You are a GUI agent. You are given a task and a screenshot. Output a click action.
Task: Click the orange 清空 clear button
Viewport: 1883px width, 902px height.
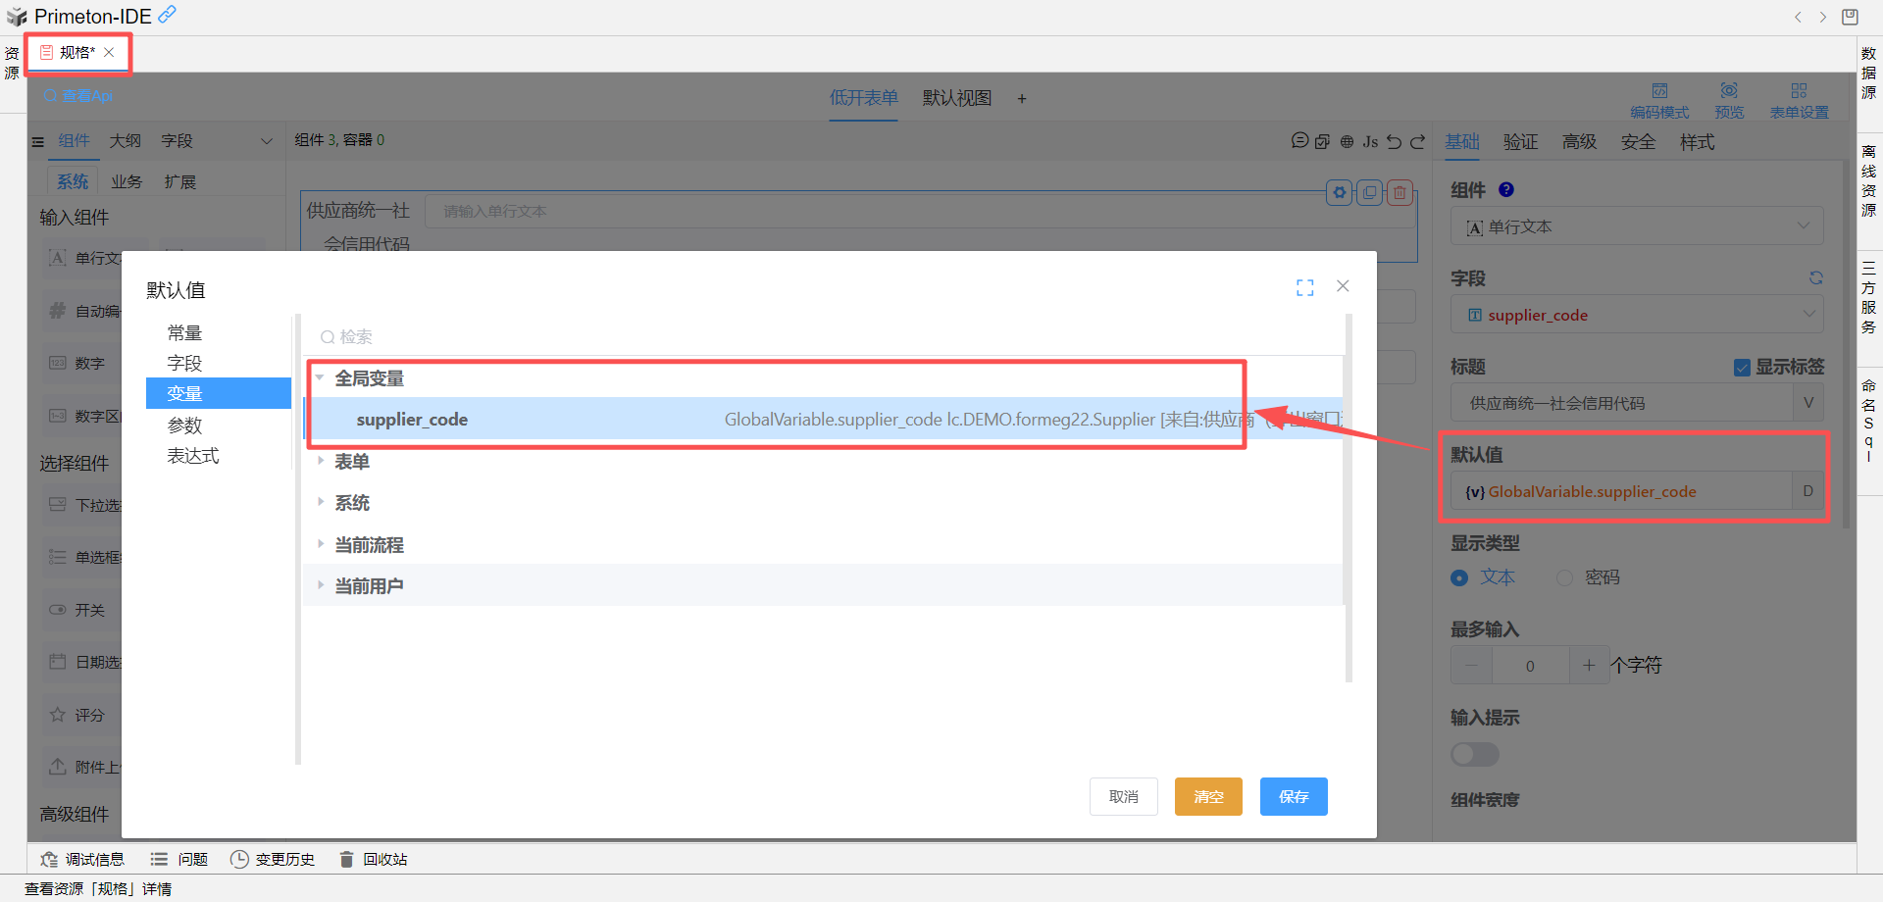pyautogui.click(x=1208, y=796)
